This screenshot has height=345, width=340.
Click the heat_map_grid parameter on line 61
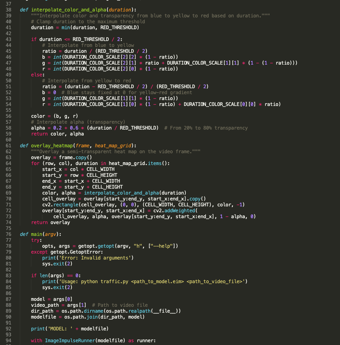click(x=113, y=146)
